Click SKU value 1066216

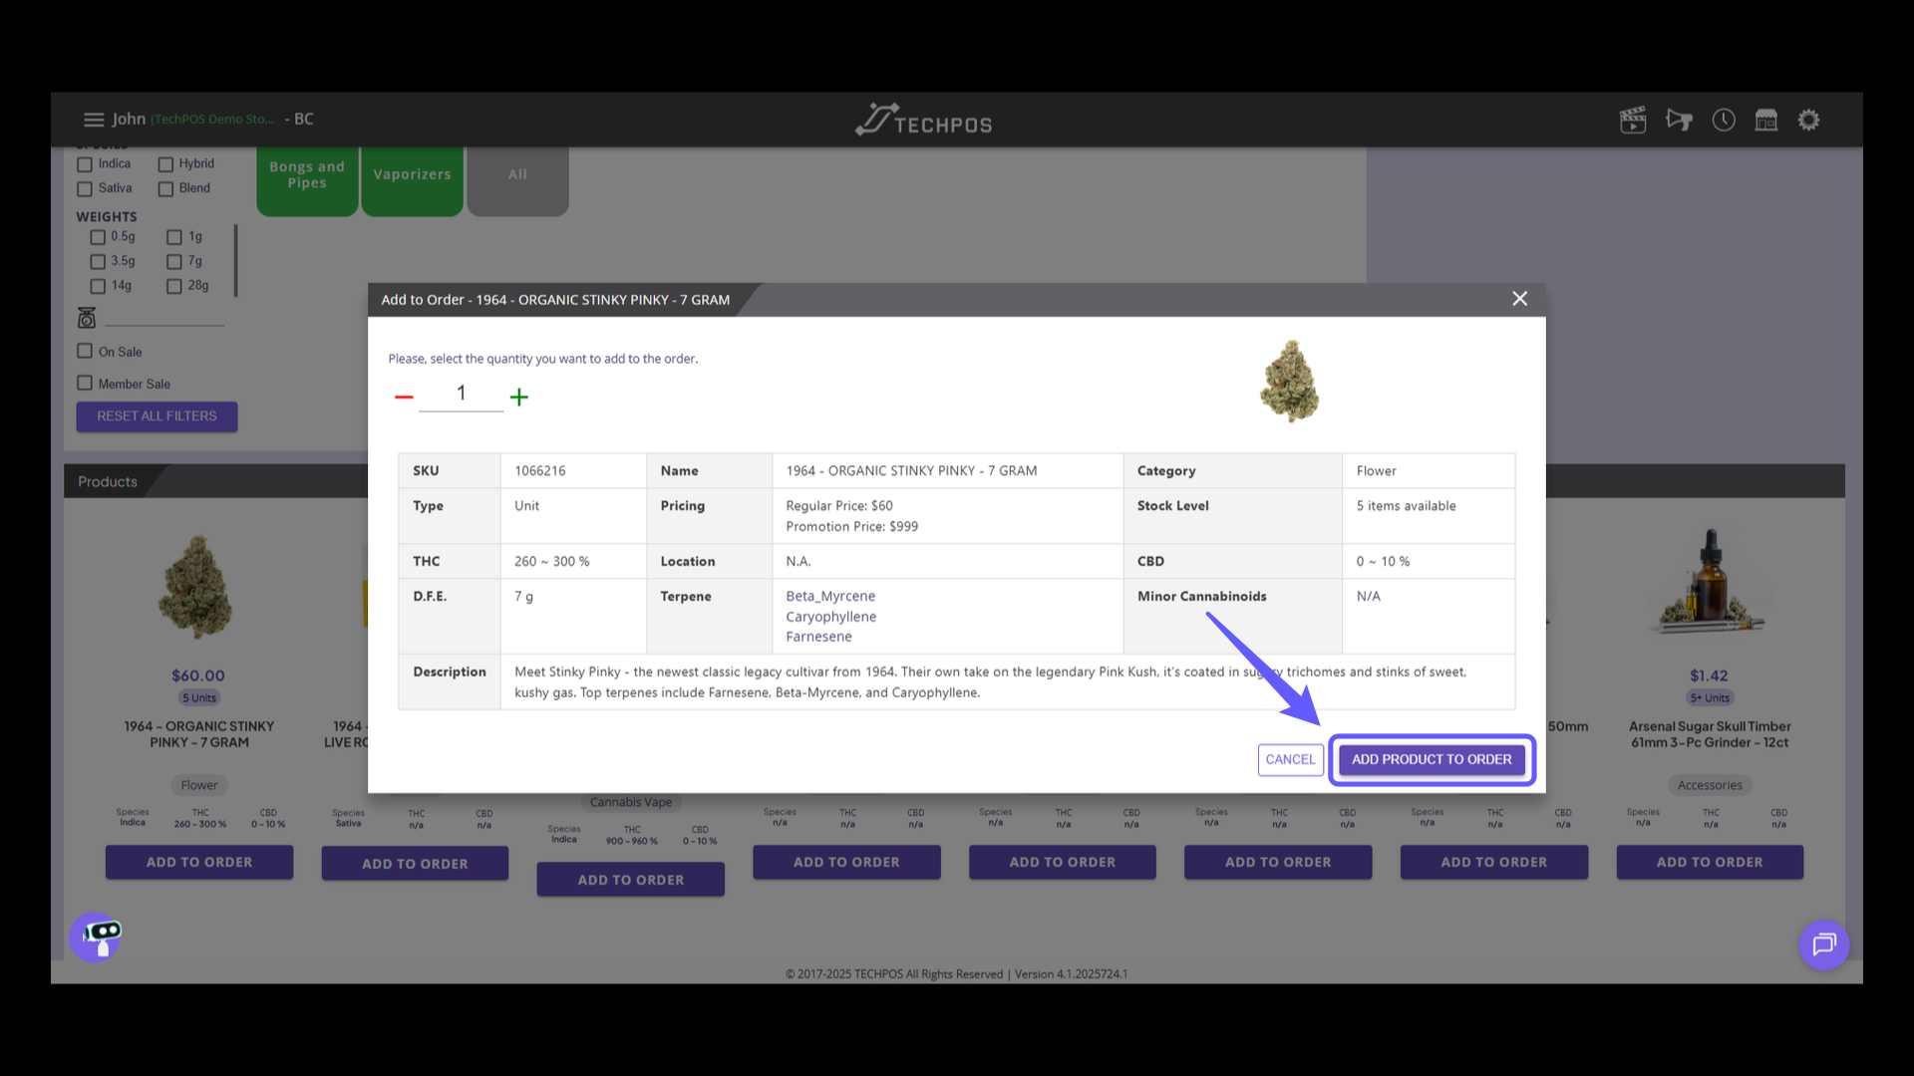point(539,470)
